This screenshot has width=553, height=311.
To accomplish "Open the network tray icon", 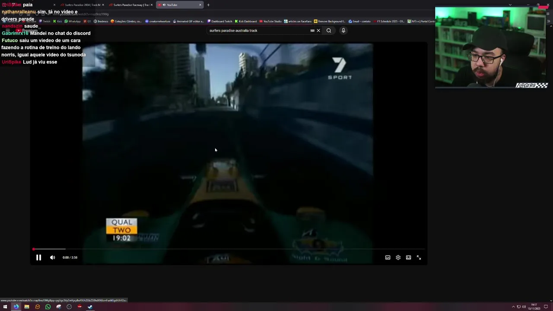I will pos(518,307).
